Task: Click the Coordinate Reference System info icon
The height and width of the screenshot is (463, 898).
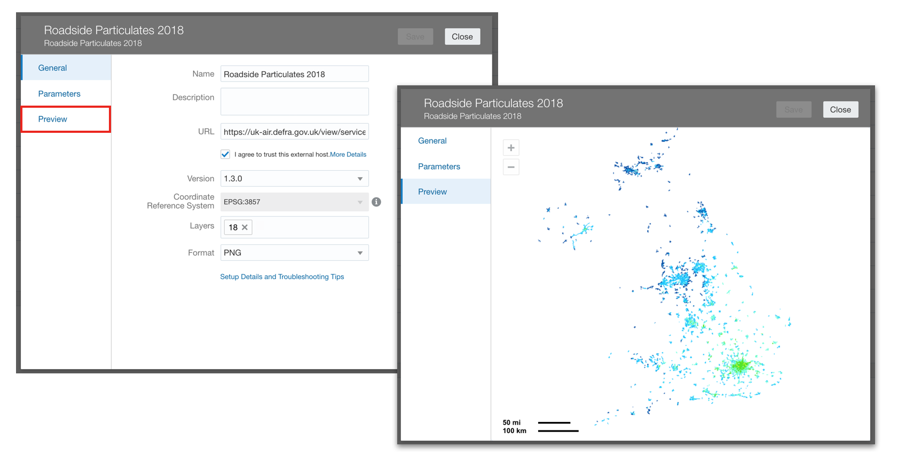Action: coord(376,202)
